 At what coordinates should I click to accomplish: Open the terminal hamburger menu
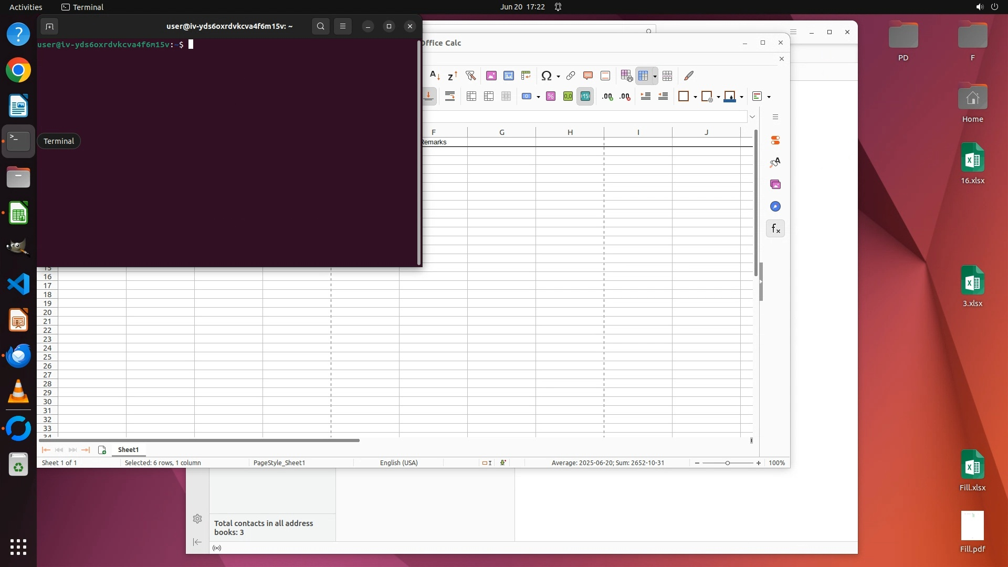(x=343, y=26)
